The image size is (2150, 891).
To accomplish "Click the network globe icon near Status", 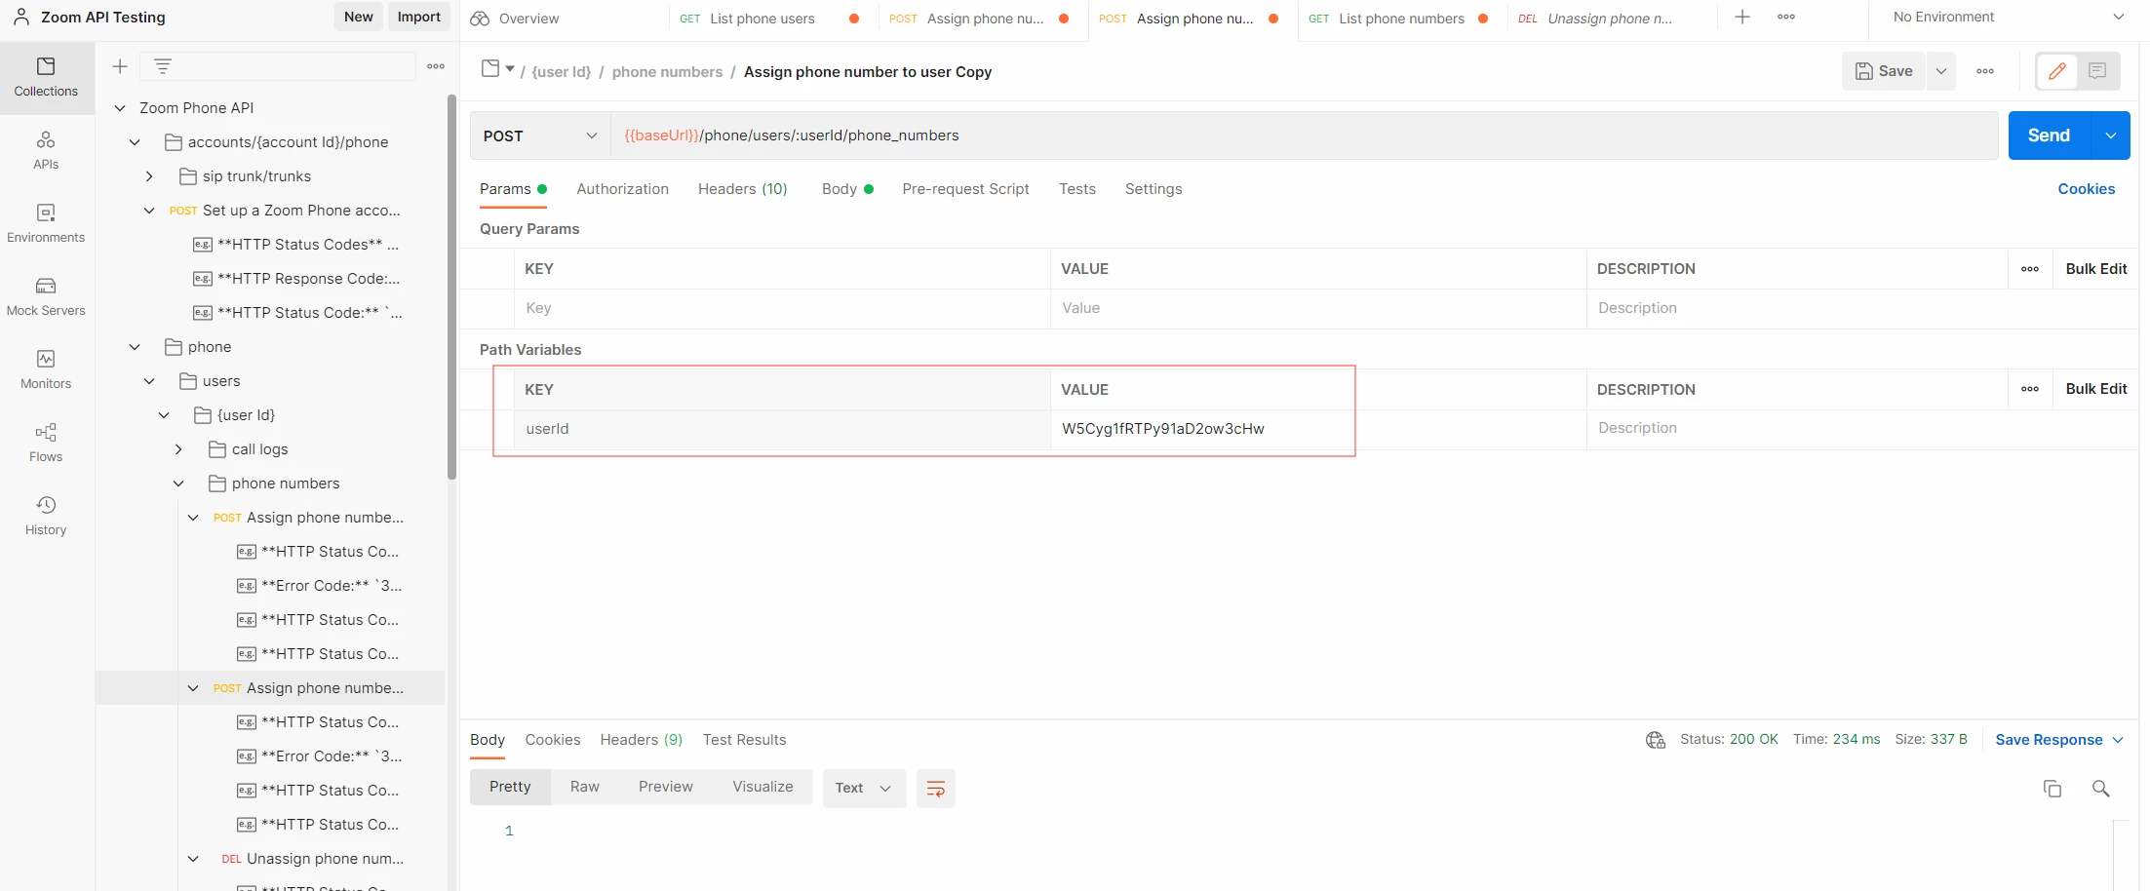I will pos(1656,740).
